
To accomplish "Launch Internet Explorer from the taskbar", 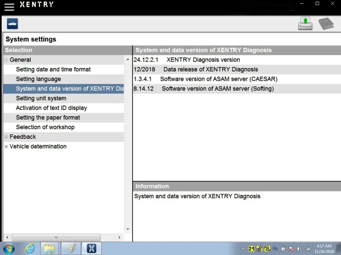I will tap(30, 249).
